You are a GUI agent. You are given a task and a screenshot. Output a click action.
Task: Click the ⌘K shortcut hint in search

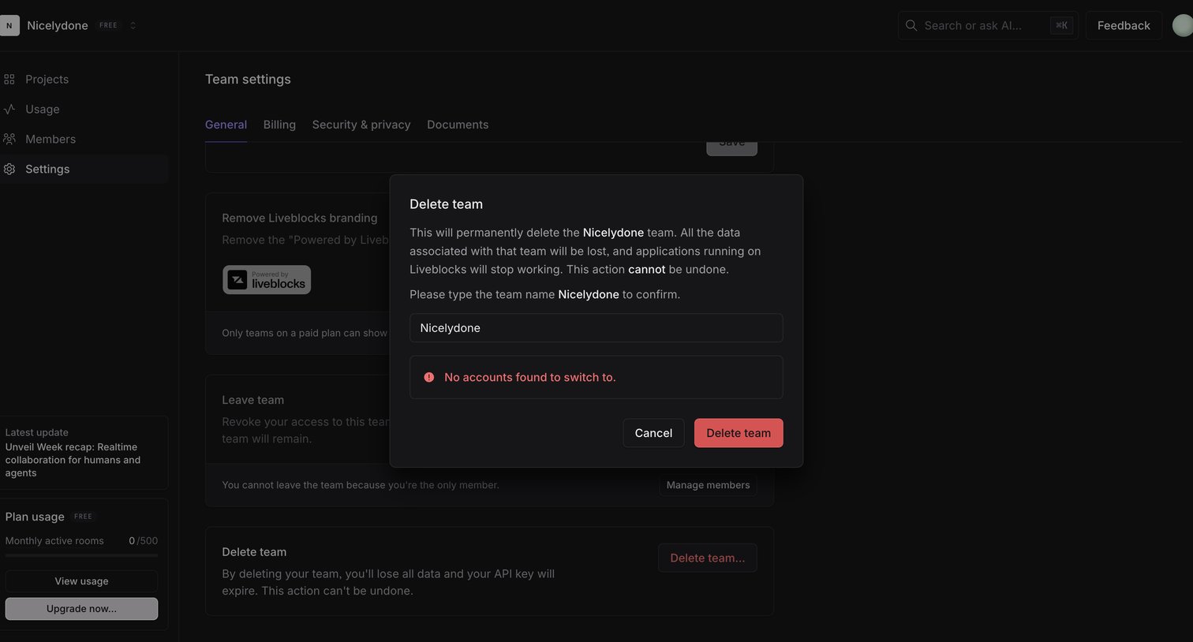click(x=1061, y=25)
